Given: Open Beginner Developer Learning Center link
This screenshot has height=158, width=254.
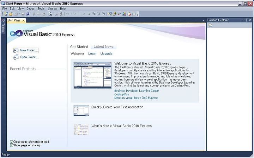Looking at the screenshot, I should click(x=137, y=91).
